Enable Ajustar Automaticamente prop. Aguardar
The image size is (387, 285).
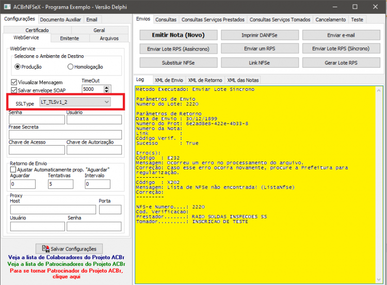(x=13, y=170)
